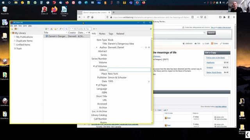The height and width of the screenshot is (140, 250).
Task: Sort items by the Creator column header
Action: pyautogui.click(x=72, y=33)
